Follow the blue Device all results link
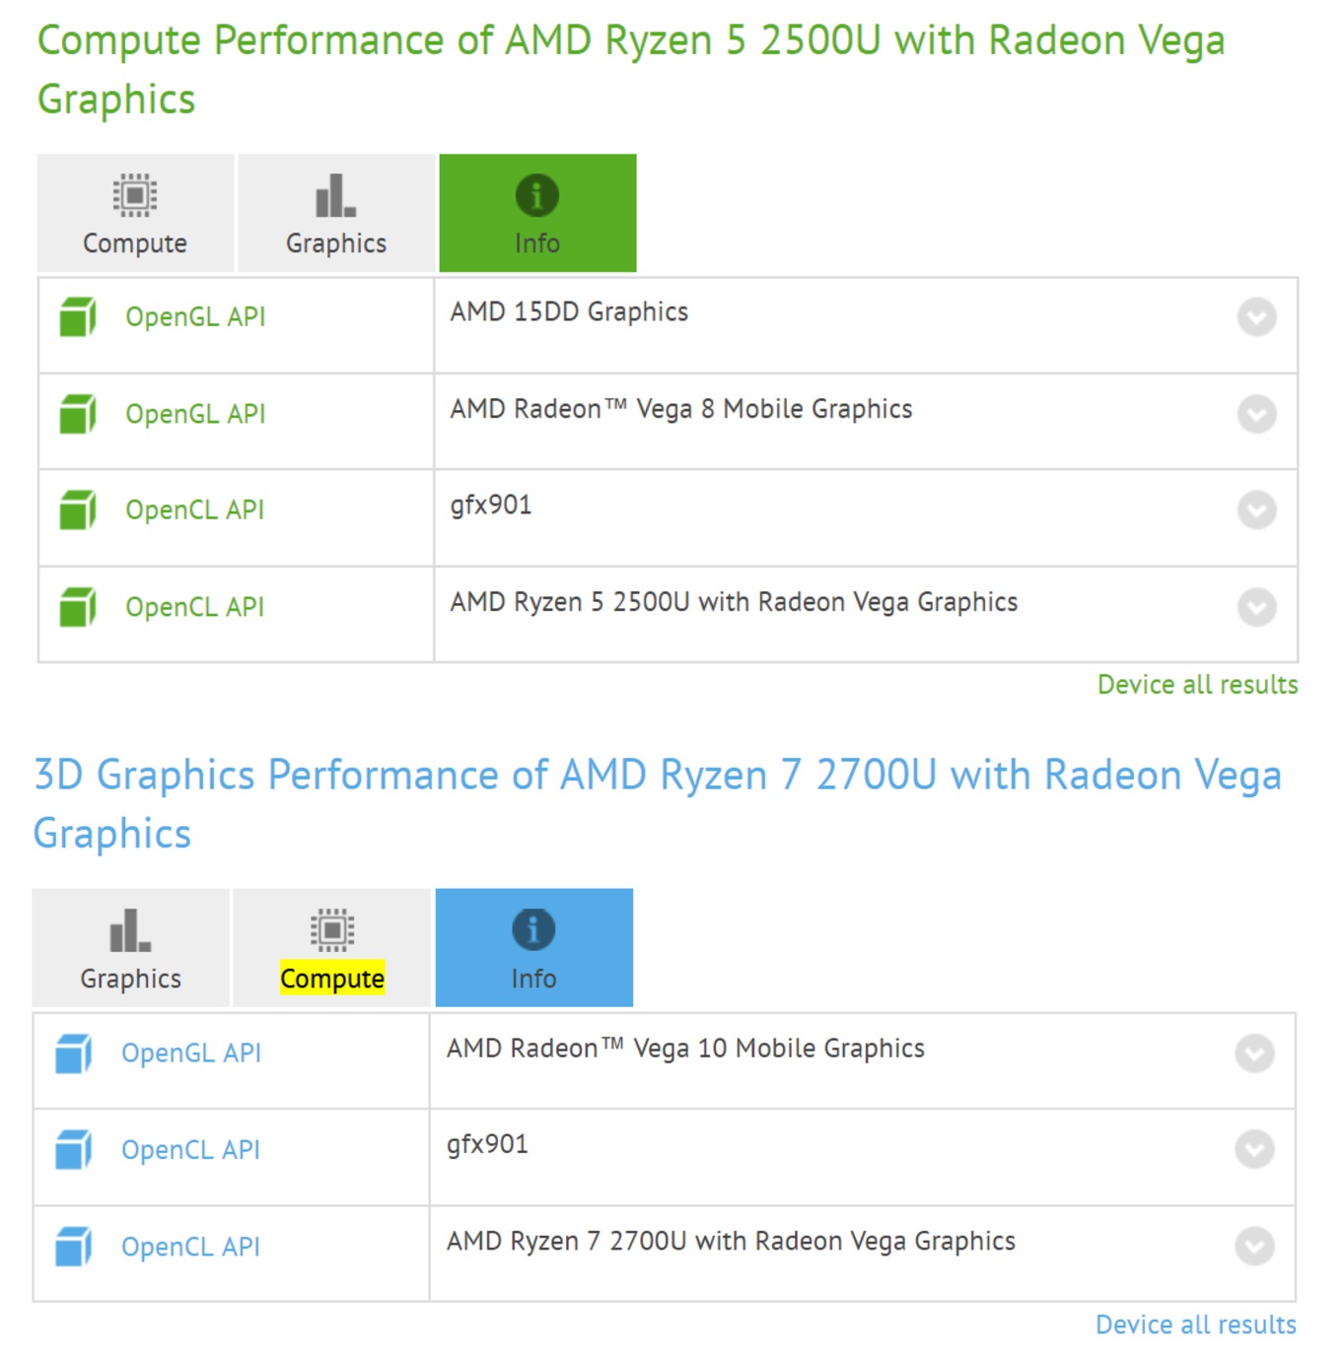The image size is (1341, 1356). click(x=1196, y=1324)
